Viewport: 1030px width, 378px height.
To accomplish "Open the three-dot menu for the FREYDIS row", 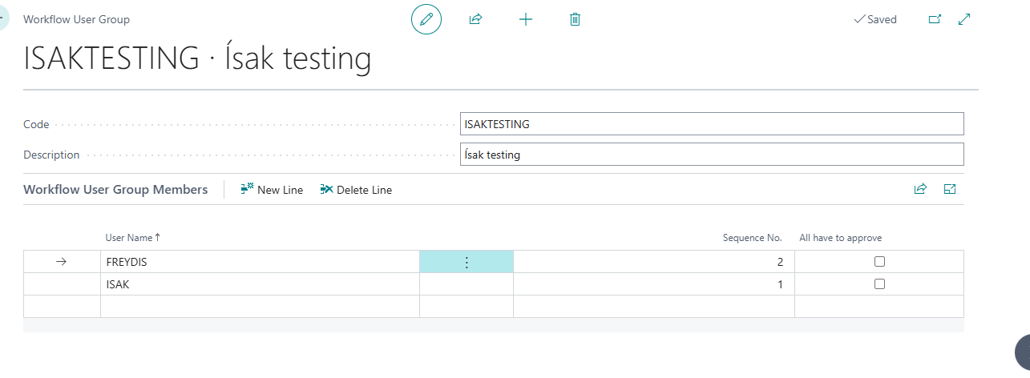I will 467,262.
